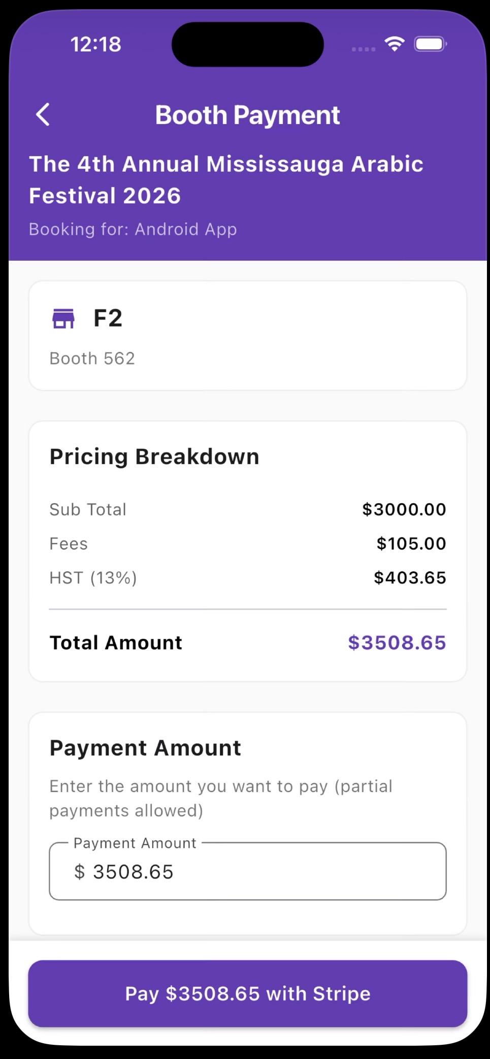Click the booth storefront icon

(63, 319)
